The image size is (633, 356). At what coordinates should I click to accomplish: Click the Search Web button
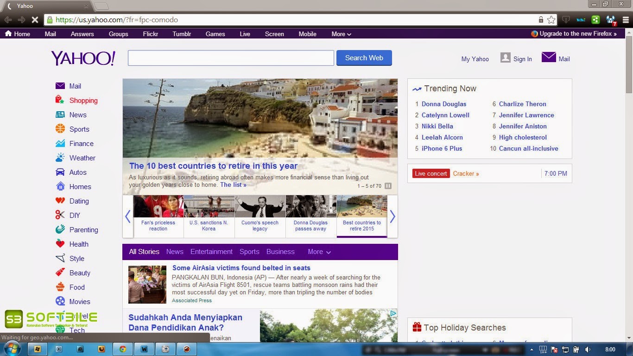[364, 58]
